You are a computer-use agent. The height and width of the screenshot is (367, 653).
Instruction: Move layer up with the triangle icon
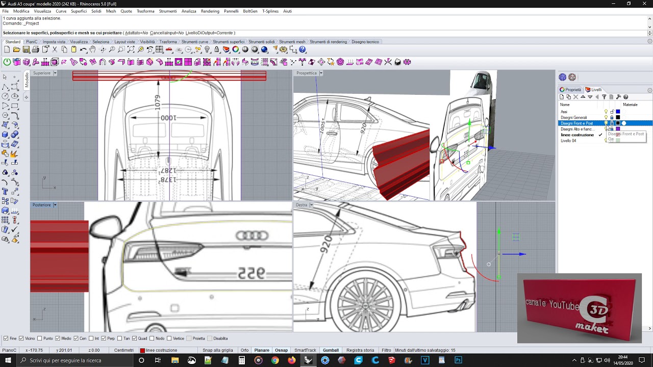[583, 97]
